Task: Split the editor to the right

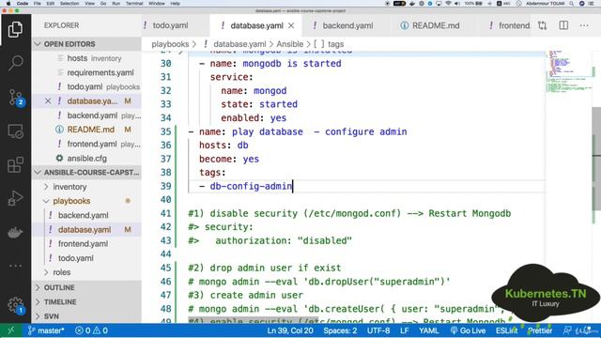Action: point(563,25)
